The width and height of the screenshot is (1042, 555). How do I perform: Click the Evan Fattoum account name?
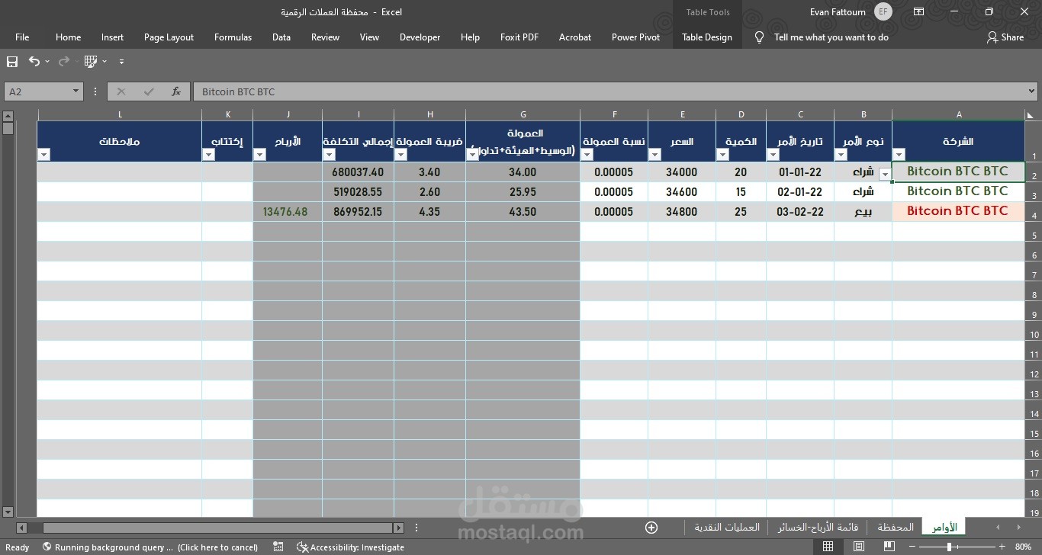838,11
